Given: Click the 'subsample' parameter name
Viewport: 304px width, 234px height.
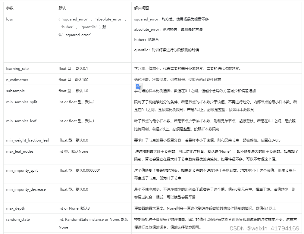Looking at the screenshot, I should click(x=15, y=91).
